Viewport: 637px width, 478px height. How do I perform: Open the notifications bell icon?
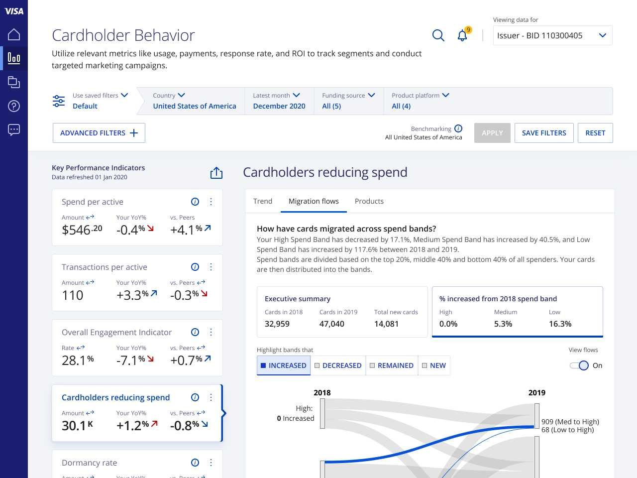click(x=462, y=35)
